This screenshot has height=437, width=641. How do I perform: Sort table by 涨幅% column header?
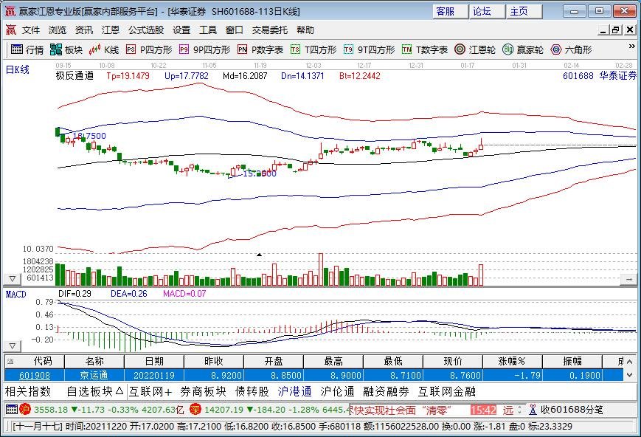pos(512,361)
